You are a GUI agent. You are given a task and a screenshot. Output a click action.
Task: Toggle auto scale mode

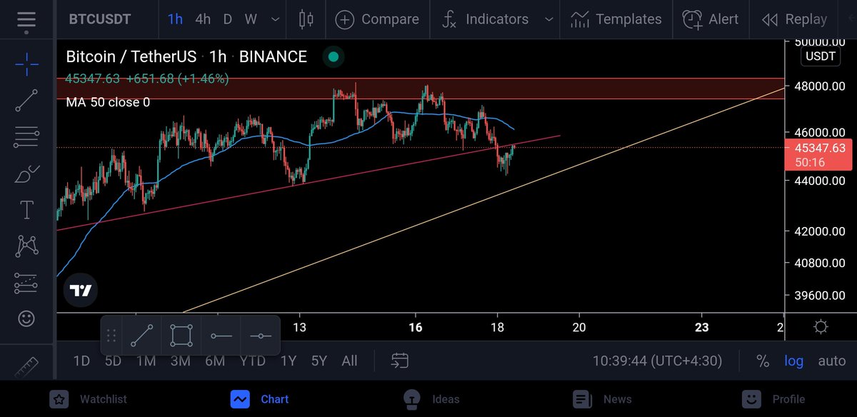click(831, 361)
